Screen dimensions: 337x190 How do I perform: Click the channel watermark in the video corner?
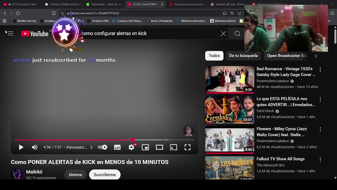pyautogui.click(x=189, y=131)
